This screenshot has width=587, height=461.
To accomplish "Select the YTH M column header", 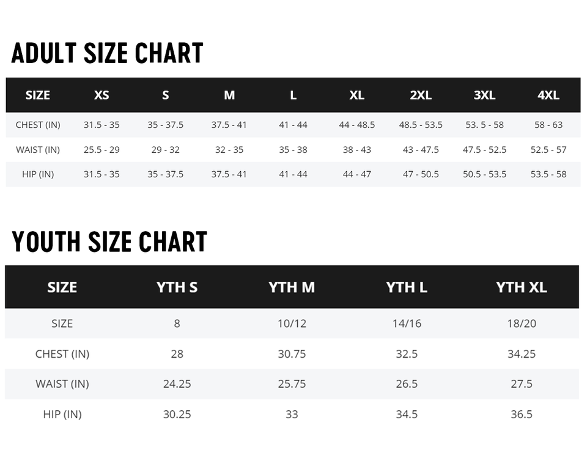I will point(292,287).
